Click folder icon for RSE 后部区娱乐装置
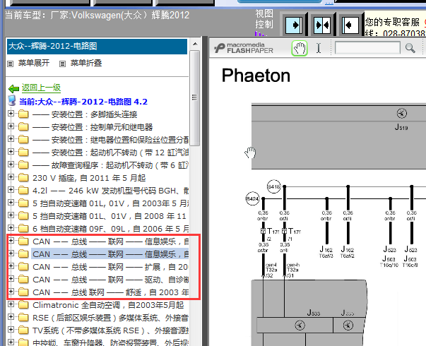The image size is (426, 346). click(23, 318)
